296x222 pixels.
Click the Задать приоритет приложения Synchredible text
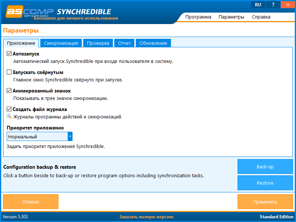pyautogui.click(x=56, y=147)
